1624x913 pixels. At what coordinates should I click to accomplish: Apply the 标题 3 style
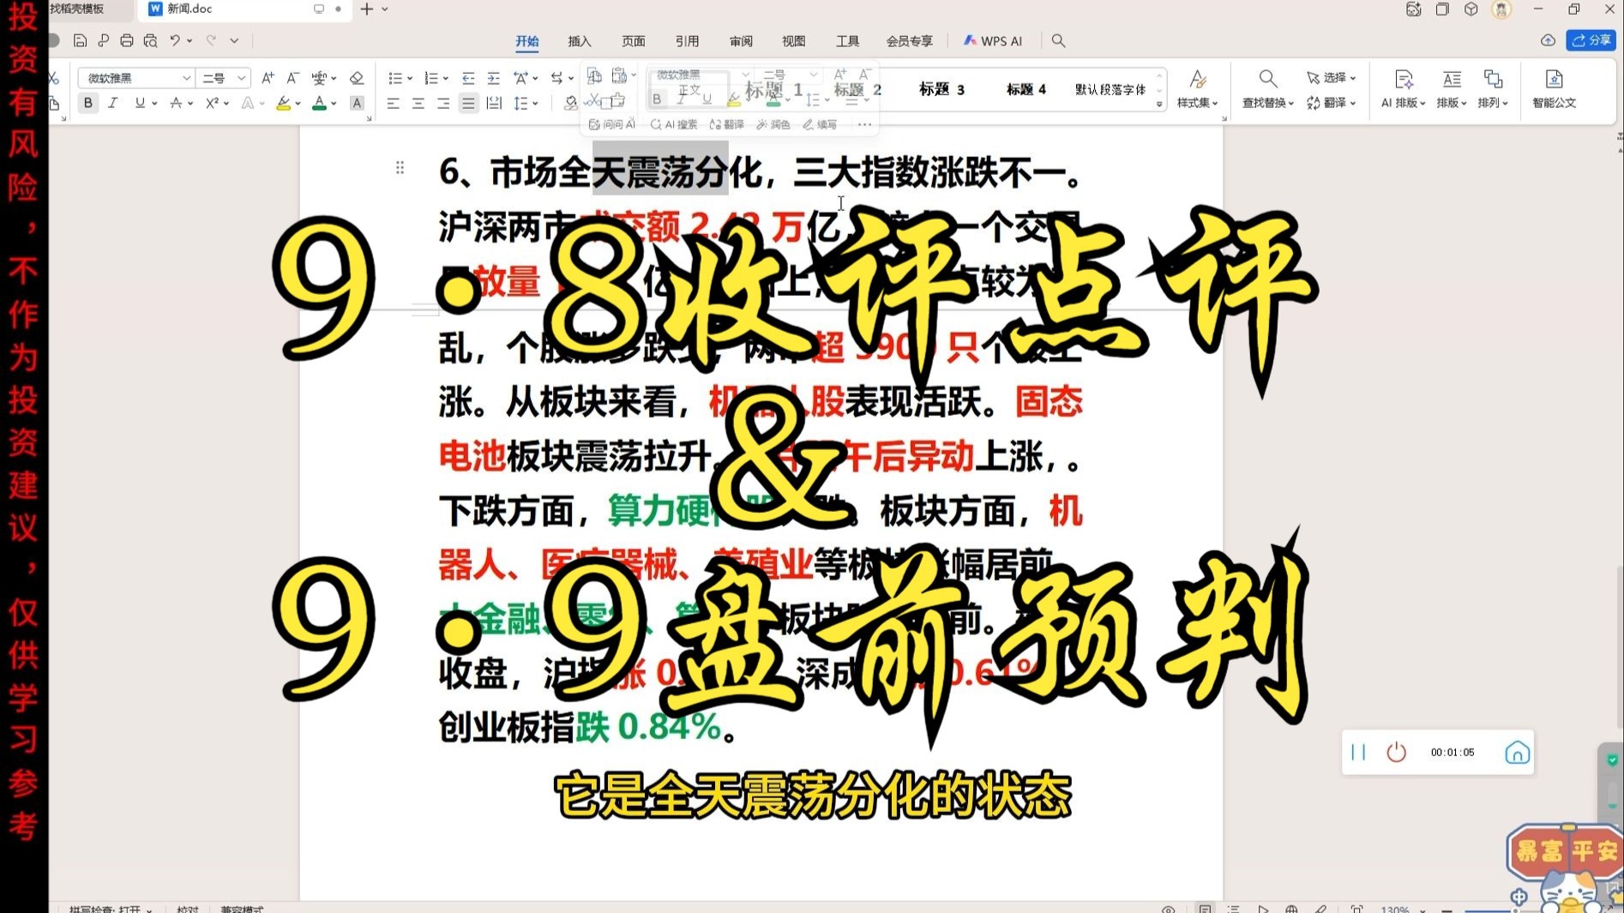pyautogui.click(x=941, y=89)
